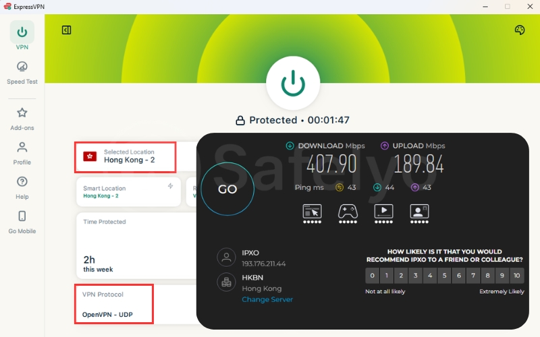540x337 pixels.
Task: Click the idle ping icon showing 43
Action: click(340, 187)
